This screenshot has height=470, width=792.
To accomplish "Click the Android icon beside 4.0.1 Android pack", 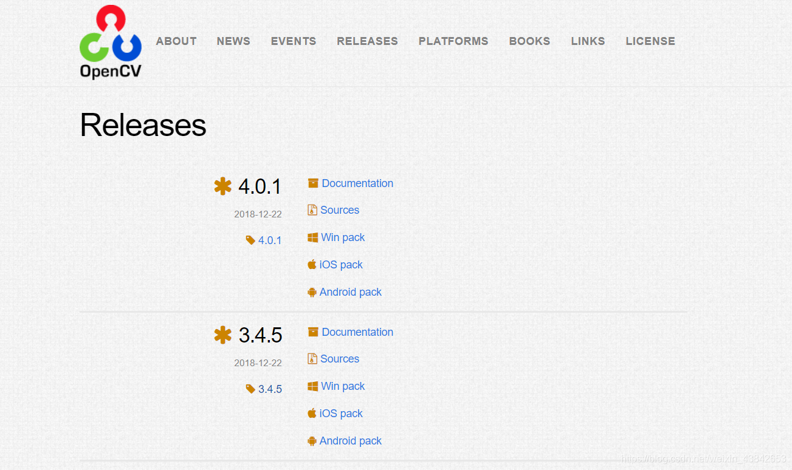I will pos(312,292).
